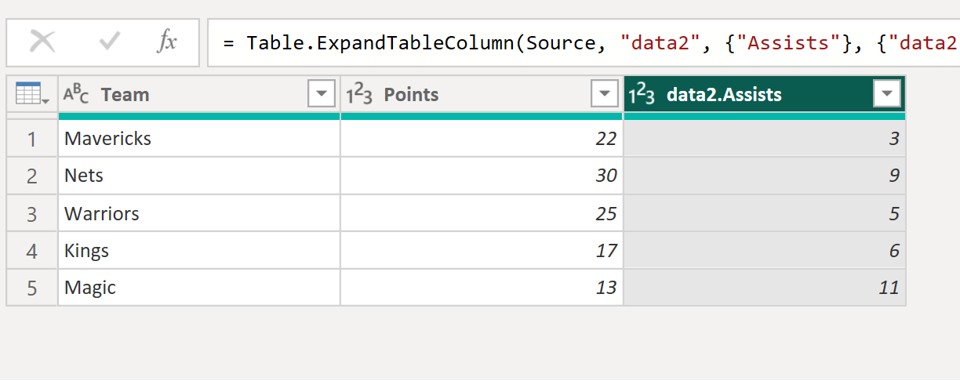
Task: Select the Mavericks cell
Action: (199, 139)
